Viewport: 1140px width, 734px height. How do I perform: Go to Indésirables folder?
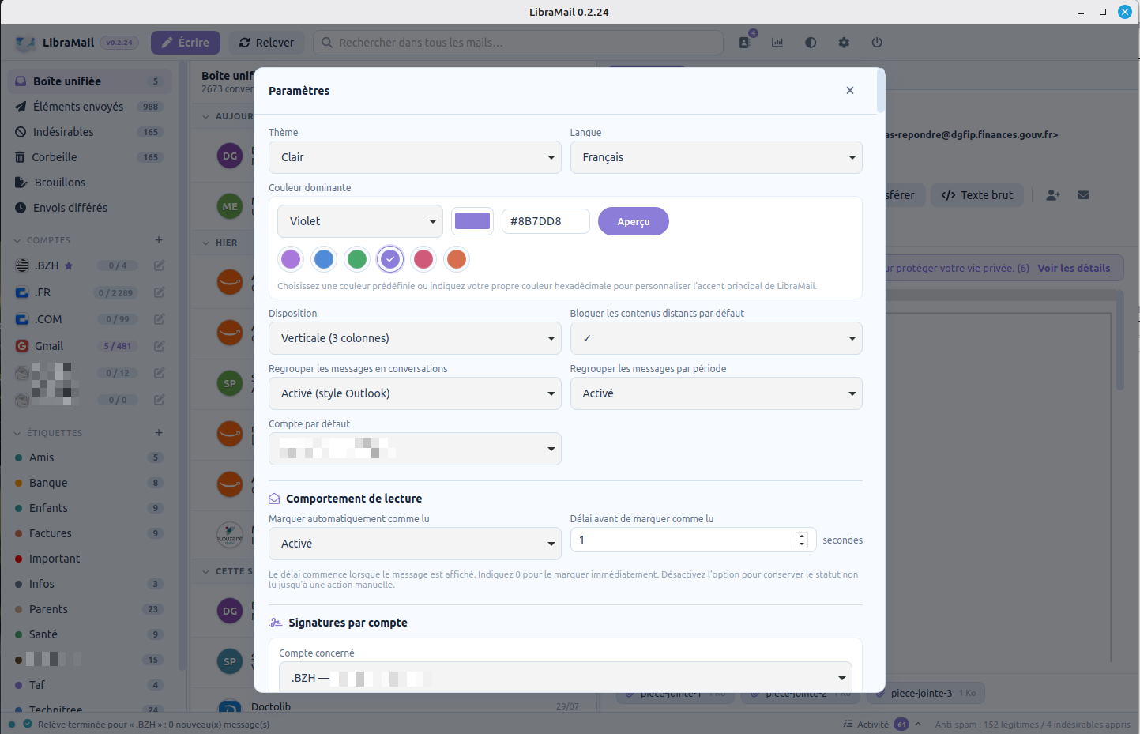tap(89, 132)
